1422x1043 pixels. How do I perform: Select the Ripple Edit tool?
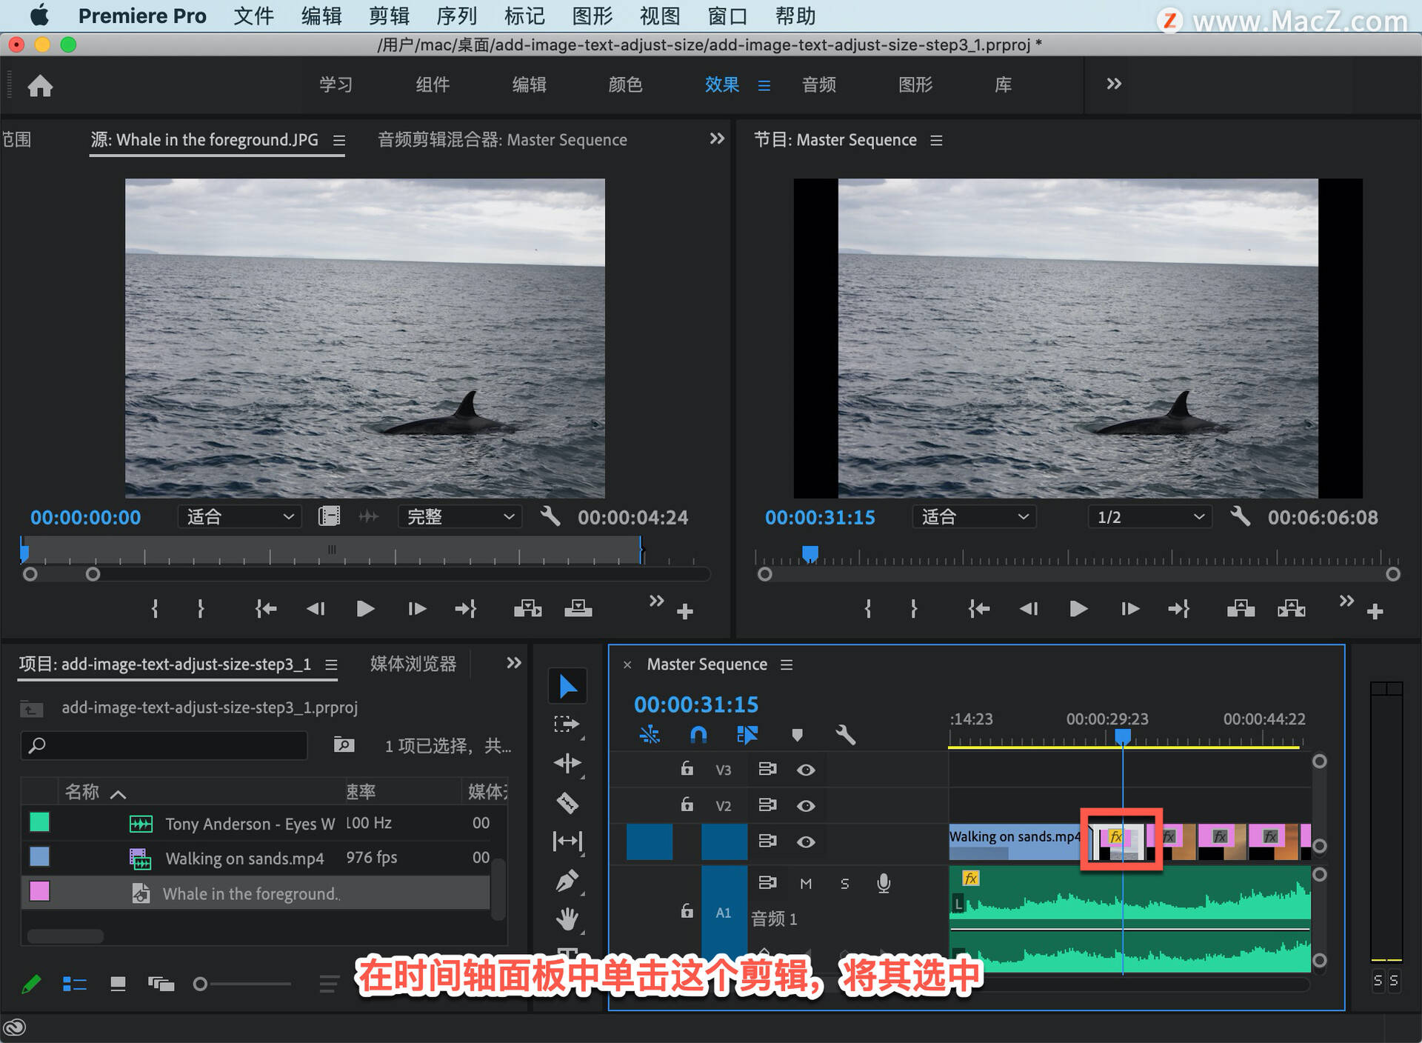(x=567, y=764)
